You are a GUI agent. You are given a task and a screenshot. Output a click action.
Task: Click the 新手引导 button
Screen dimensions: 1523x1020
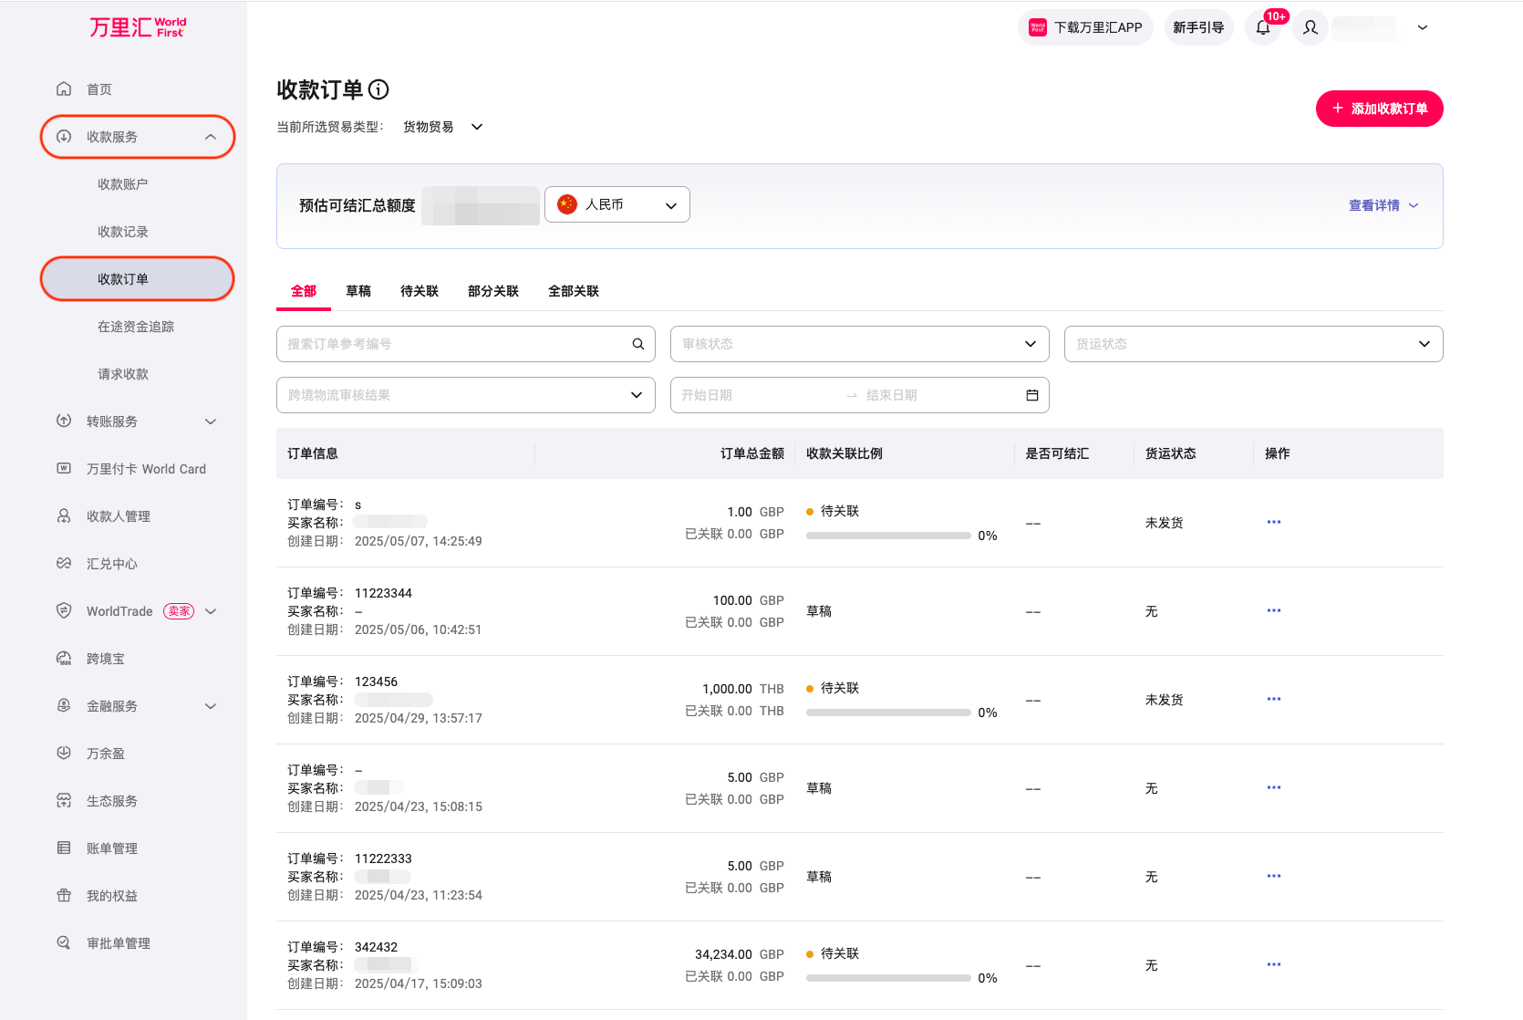coord(1198,27)
